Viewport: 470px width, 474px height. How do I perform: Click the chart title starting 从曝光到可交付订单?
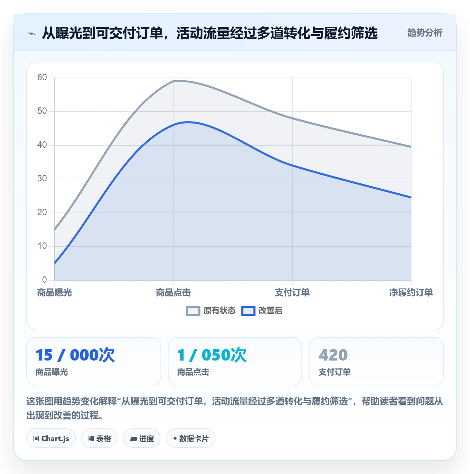click(210, 33)
